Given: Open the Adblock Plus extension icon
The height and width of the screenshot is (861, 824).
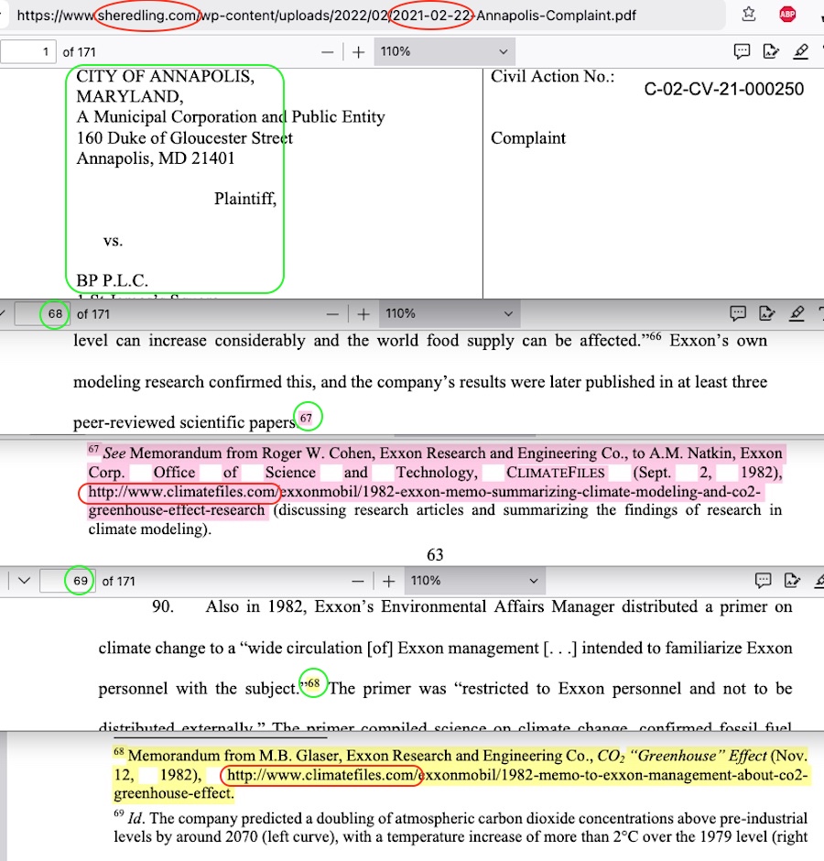Looking at the screenshot, I should (786, 15).
